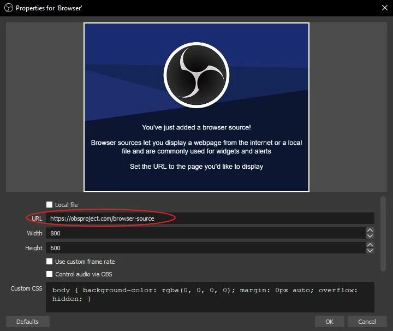Click the 'Use custom frame rate' label
This screenshot has width=393, height=331.
click(85, 262)
